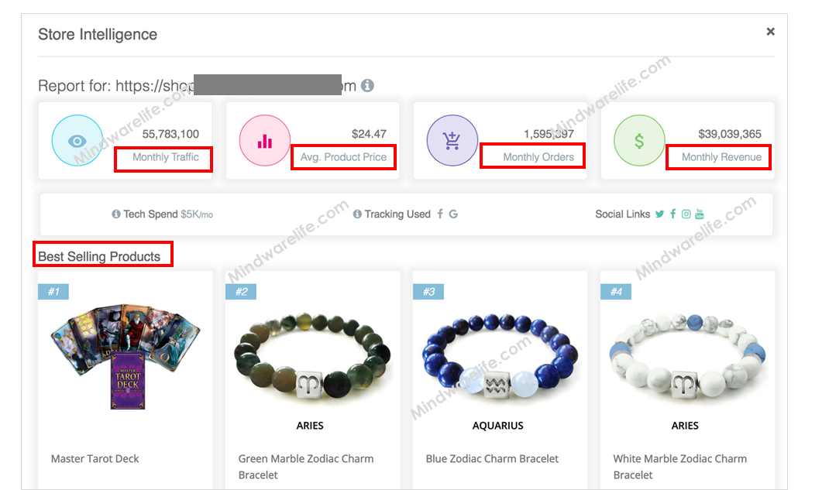Open the info icon beside report URL

coord(367,86)
